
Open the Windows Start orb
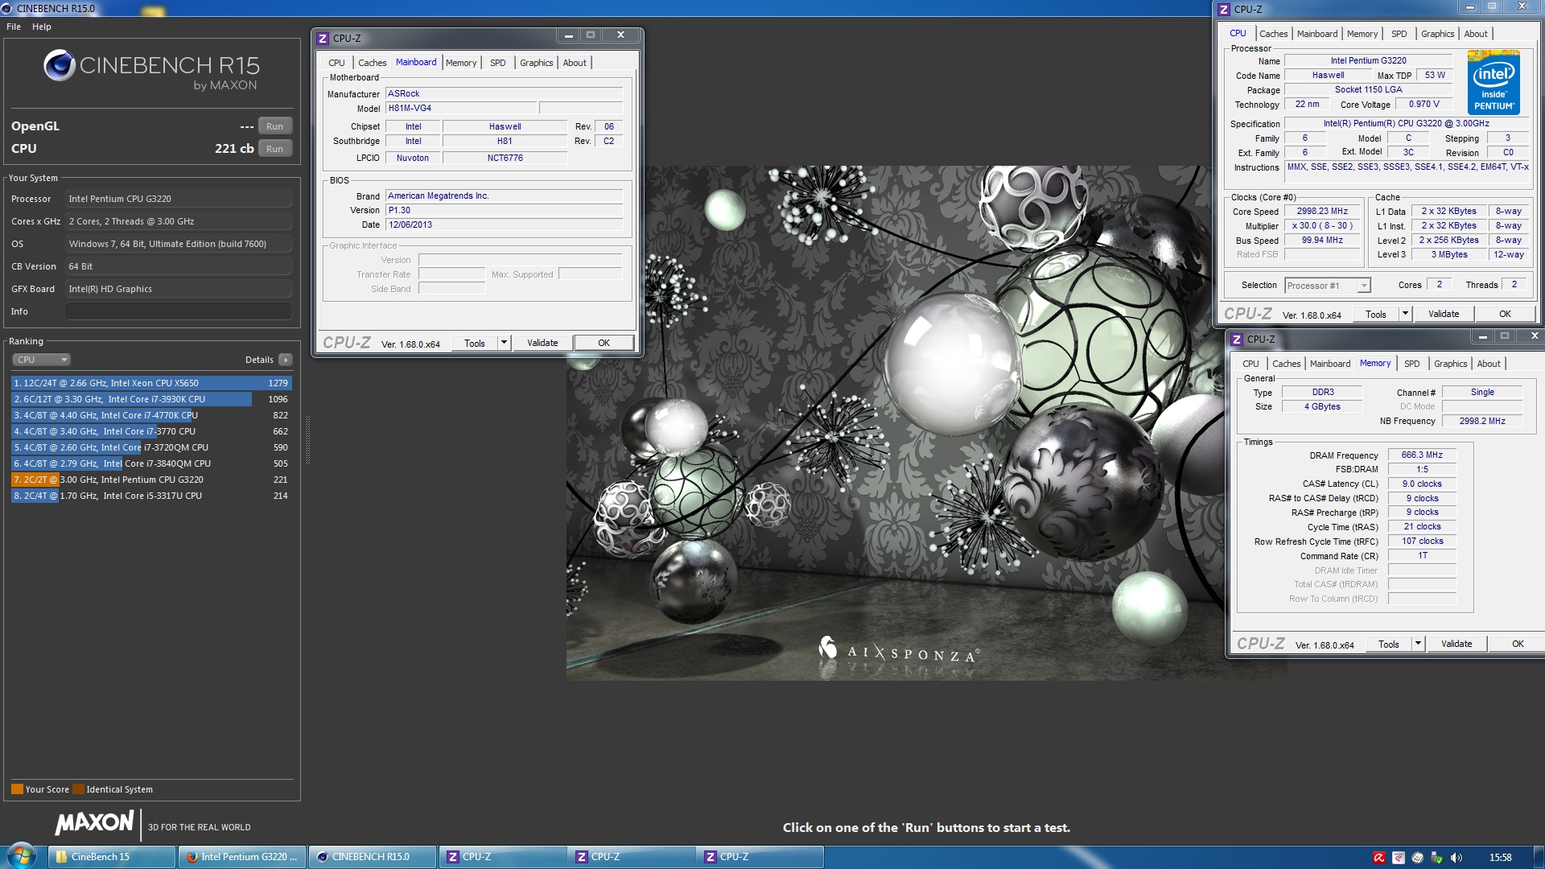[22, 855]
